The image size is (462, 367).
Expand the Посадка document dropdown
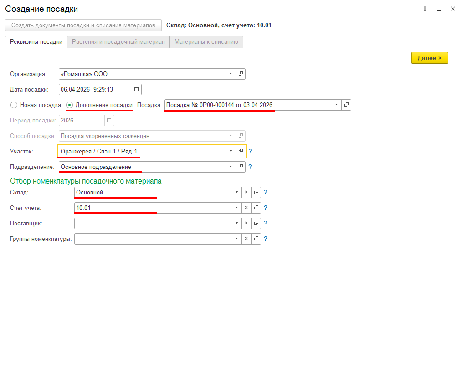tap(336, 105)
